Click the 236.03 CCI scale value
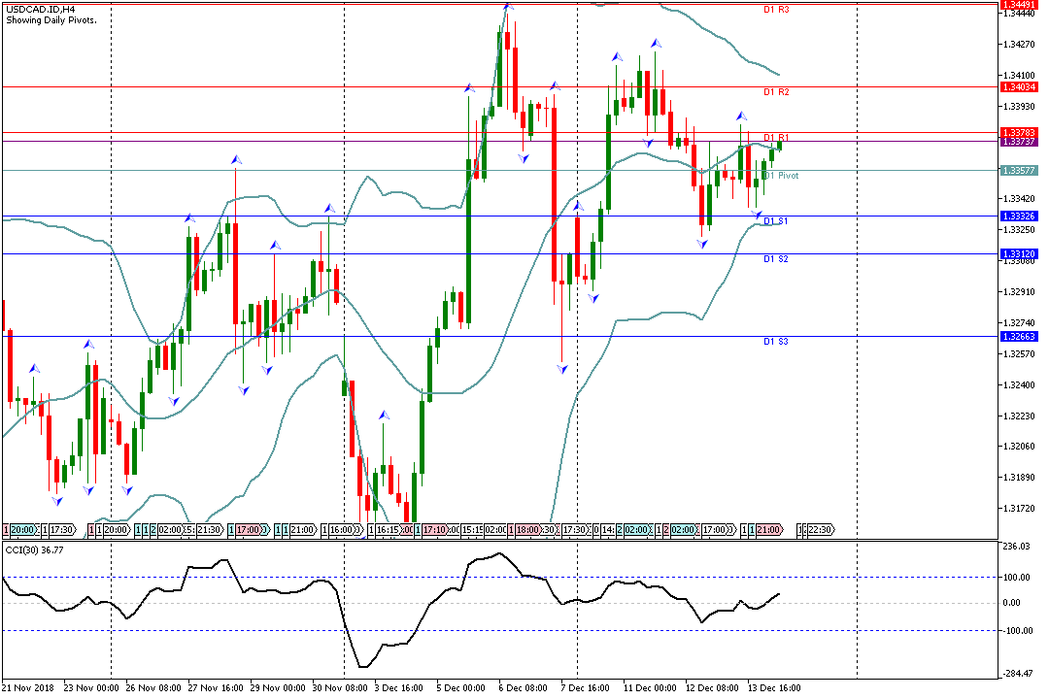 click(x=1017, y=547)
